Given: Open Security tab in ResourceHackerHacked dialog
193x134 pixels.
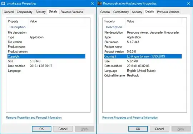Looking at the screenshot, I should [x=137, y=12].
